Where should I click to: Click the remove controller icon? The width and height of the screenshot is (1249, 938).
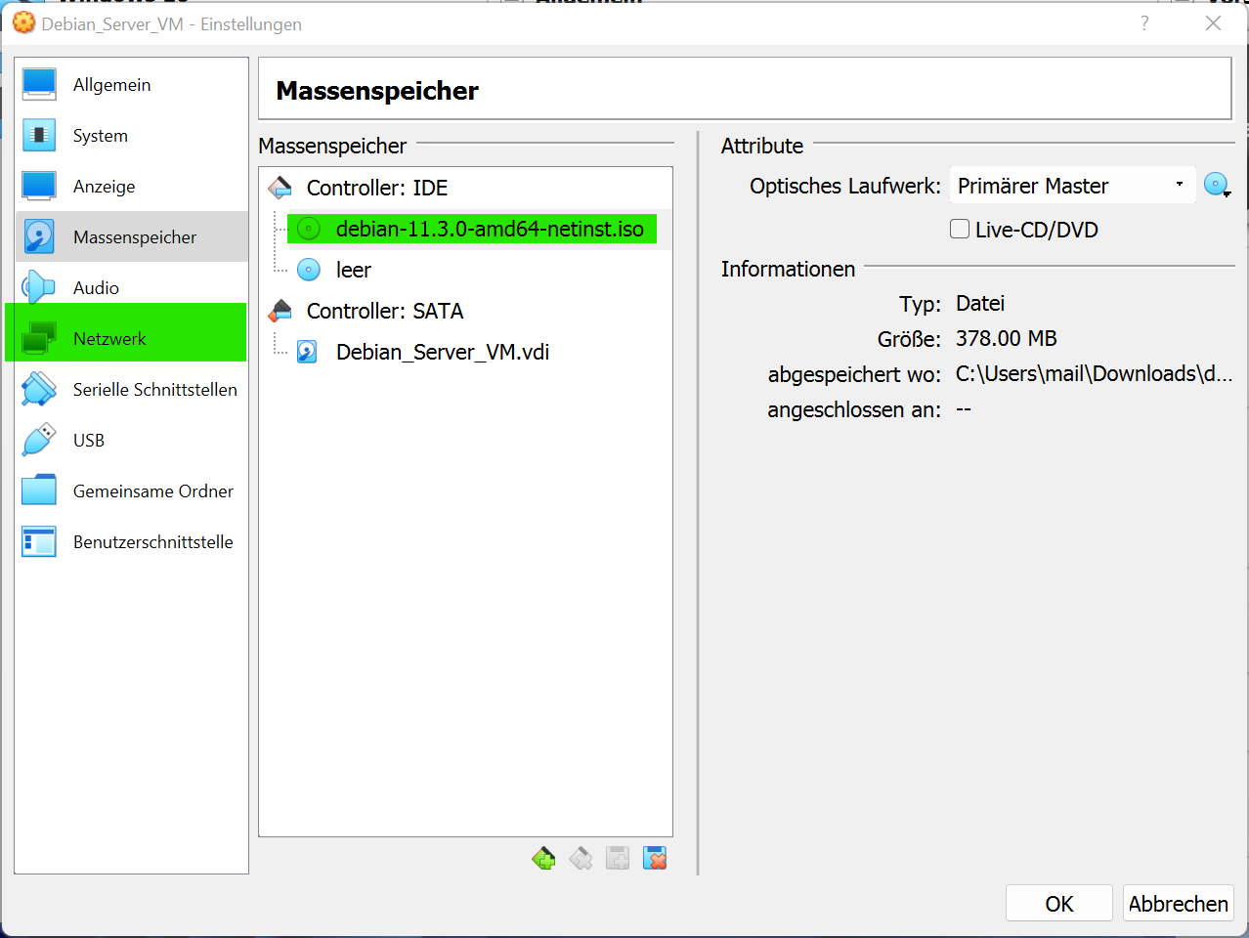[581, 859]
